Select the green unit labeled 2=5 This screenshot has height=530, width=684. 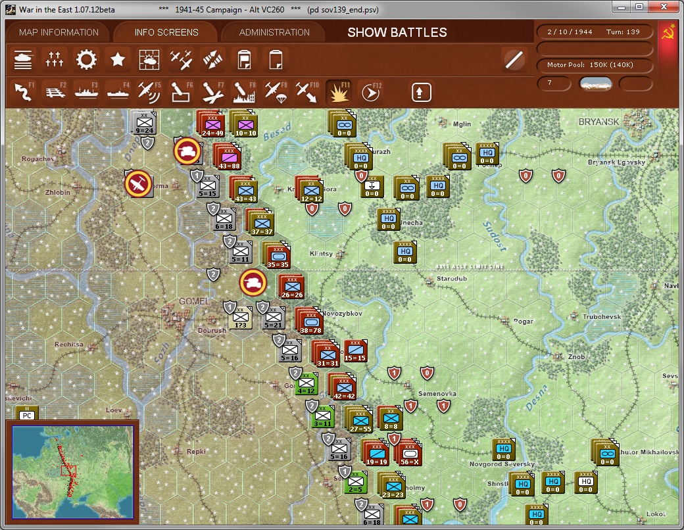pyautogui.click(x=356, y=482)
